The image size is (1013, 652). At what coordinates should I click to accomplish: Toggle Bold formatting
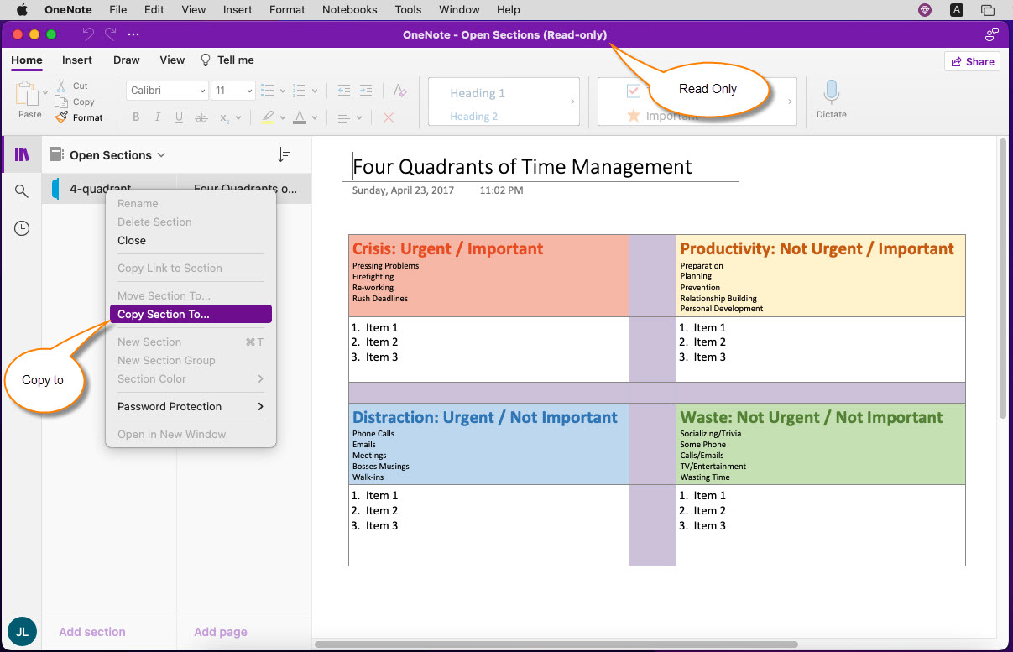tap(136, 117)
